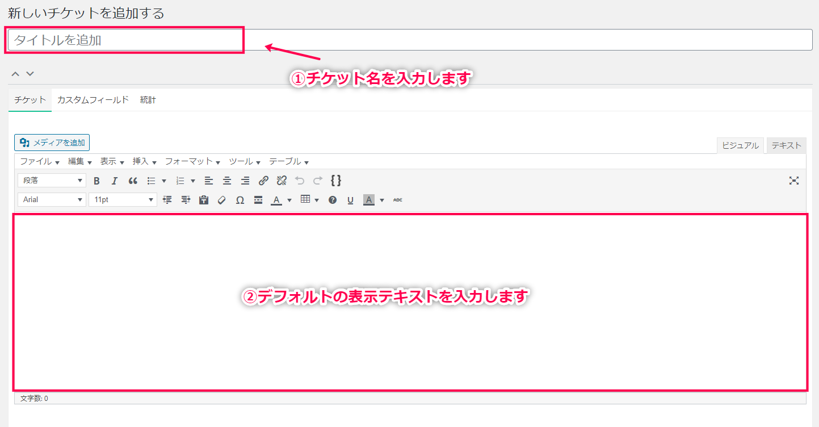Image resolution: width=819 pixels, height=427 pixels.
Task: Toggle fullscreen editor mode
Action: tap(794, 181)
